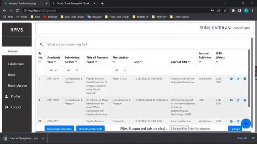Open Low_Level Design bookmark folder
Screen dimensions: 257x144
pyautogui.click(x=72, y=17)
